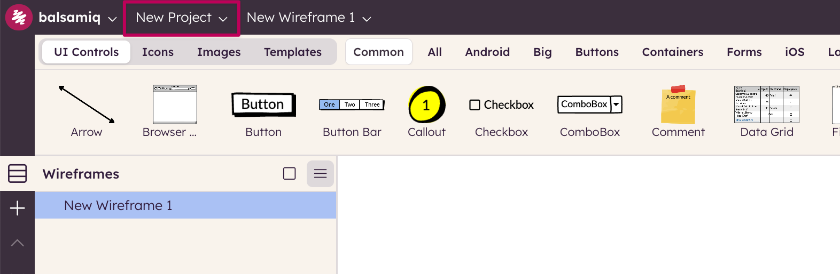
Task: Open the New Wireframe 1 dropdown menu
Action: click(308, 18)
